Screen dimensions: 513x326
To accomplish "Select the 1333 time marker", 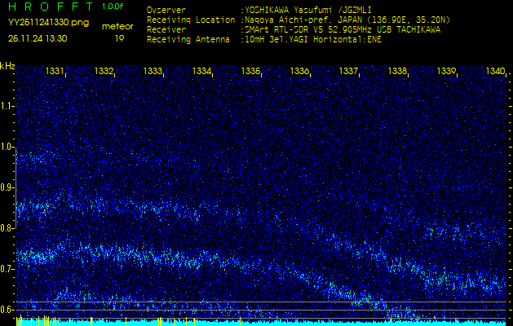I will pyautogui.click(x=153, y=72).
